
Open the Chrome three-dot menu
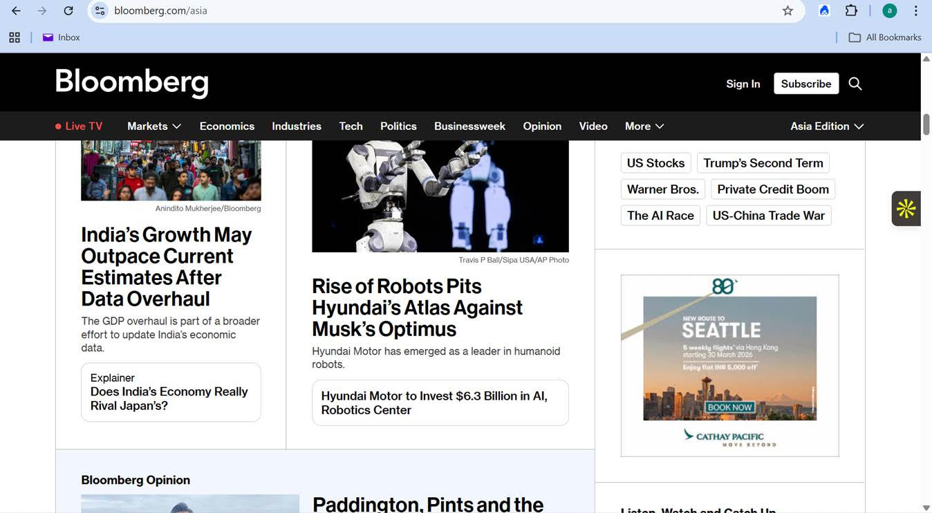click(916, 10)
